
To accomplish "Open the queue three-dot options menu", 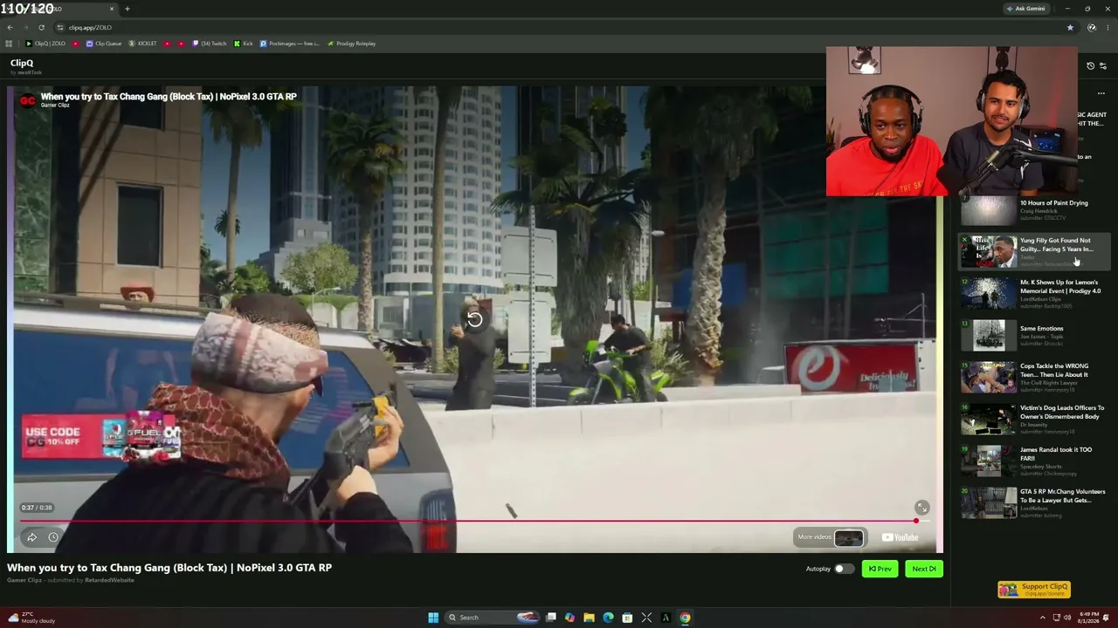I will pyautogui.click(x=1101, y=93).
